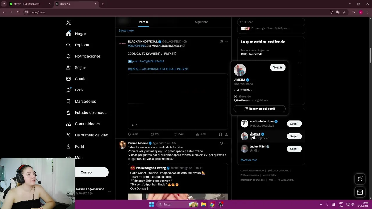Open a new browser tab

click(x=103, y=4)
